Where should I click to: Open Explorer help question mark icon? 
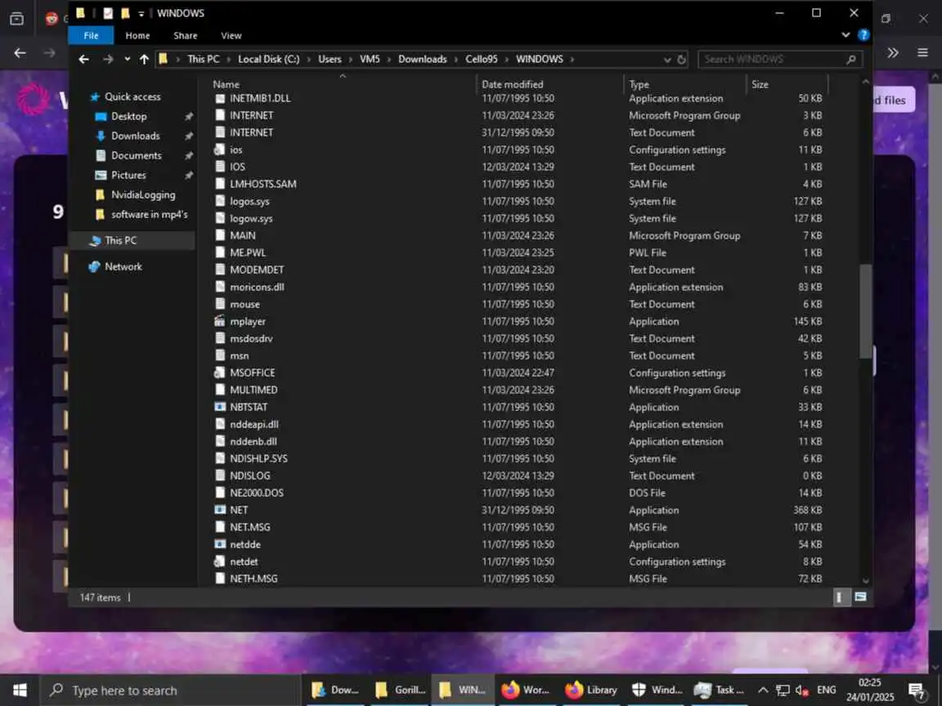[863, 35]
